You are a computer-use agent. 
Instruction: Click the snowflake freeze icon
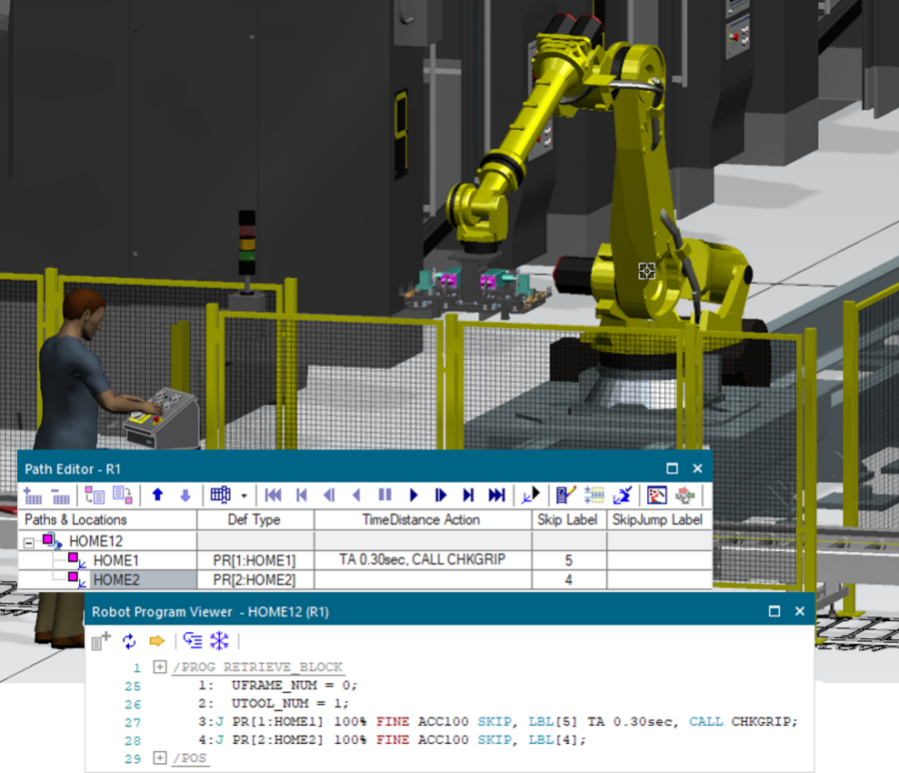pyautogui.click(x=219, y=641)
